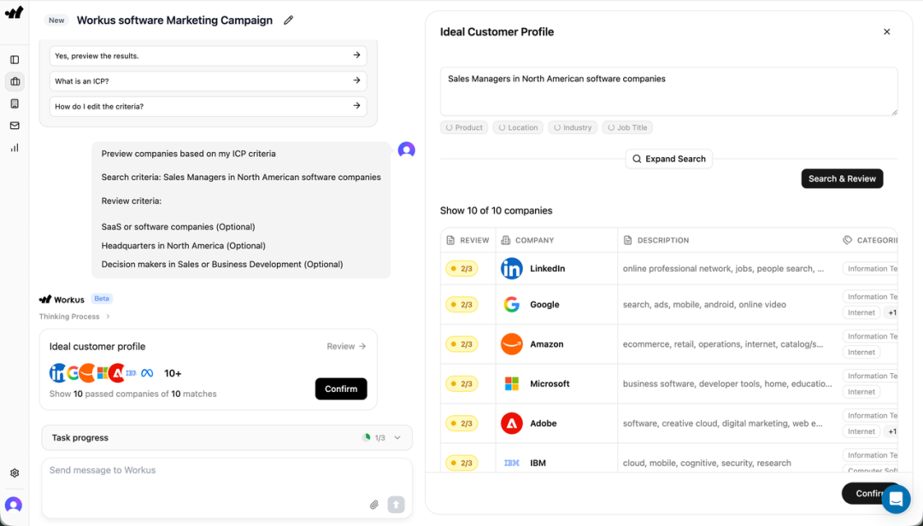Image resolution: width=923 pixels, height=526 pixels.
Task: Click the Send message to Workus input
Action: 226,488
